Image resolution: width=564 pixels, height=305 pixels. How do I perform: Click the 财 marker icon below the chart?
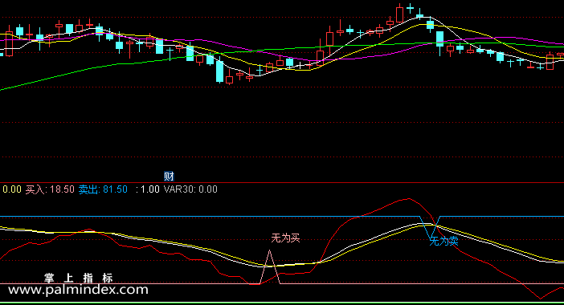pyautogui.click(x=169, y=177)
